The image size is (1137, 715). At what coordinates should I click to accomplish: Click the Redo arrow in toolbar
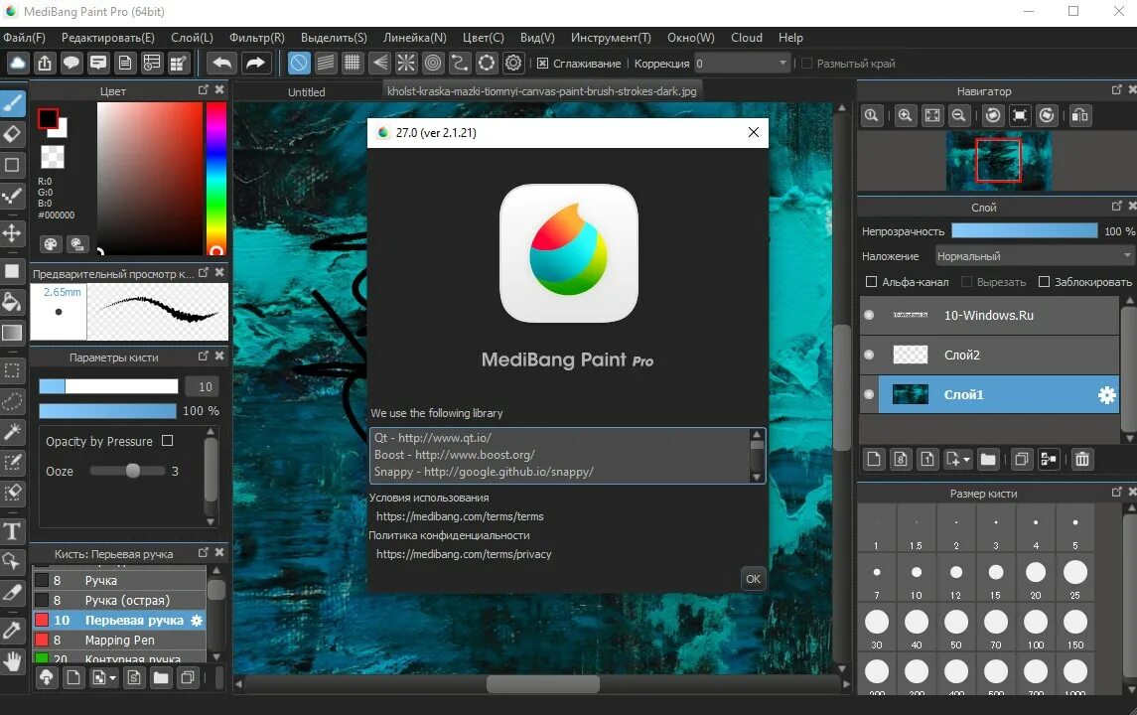pyautogui.click(x=255, y=64)
